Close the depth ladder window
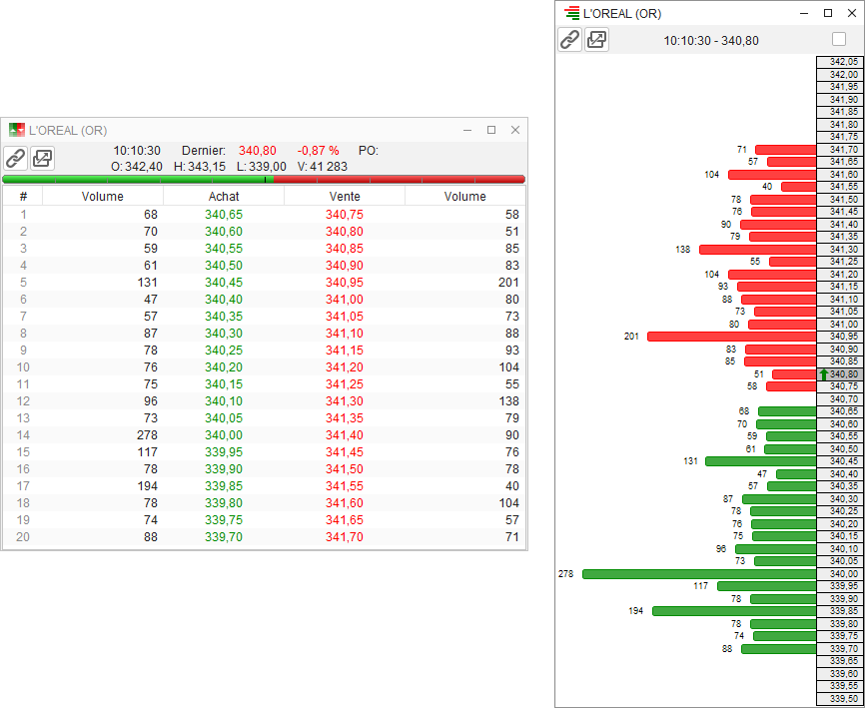Screen dimensions: 865x708 (x=852, y=13)
